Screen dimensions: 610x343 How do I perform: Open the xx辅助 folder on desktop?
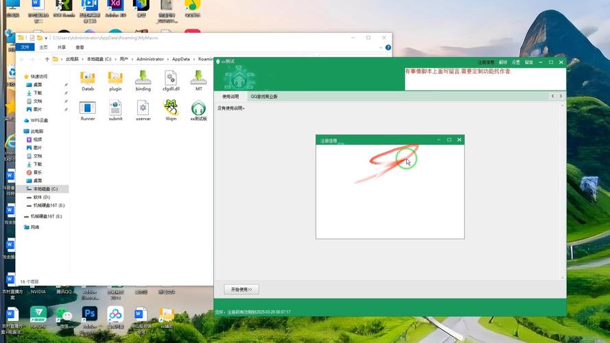167,318
